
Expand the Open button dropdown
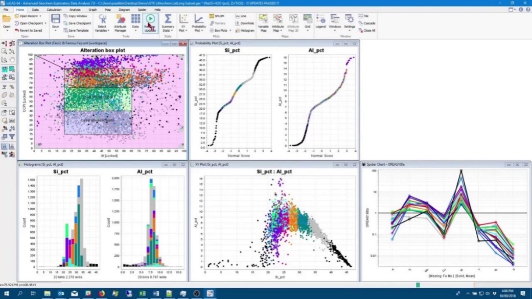click(7, 30)
